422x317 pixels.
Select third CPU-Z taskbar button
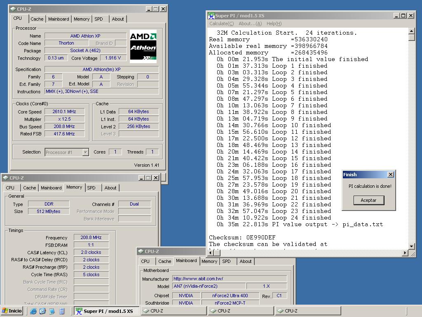click(308, 311)
